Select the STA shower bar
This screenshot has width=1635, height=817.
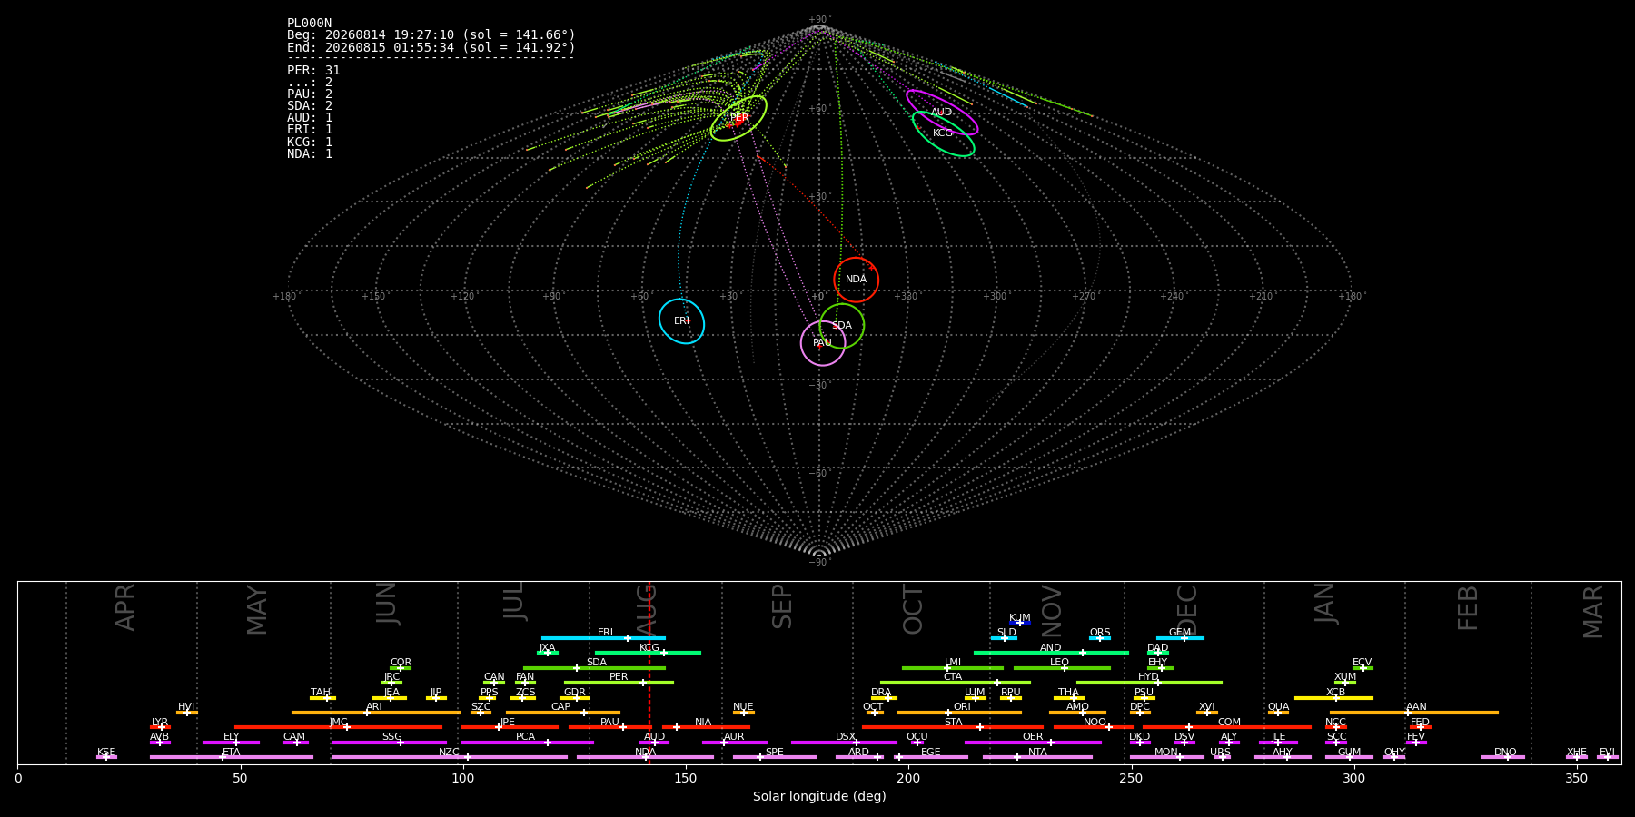click(953, 727)
